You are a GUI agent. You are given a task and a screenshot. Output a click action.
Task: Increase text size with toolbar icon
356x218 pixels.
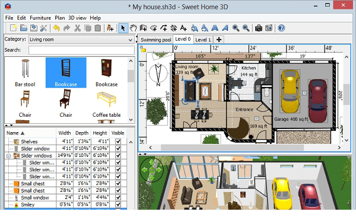coord(195,28)
